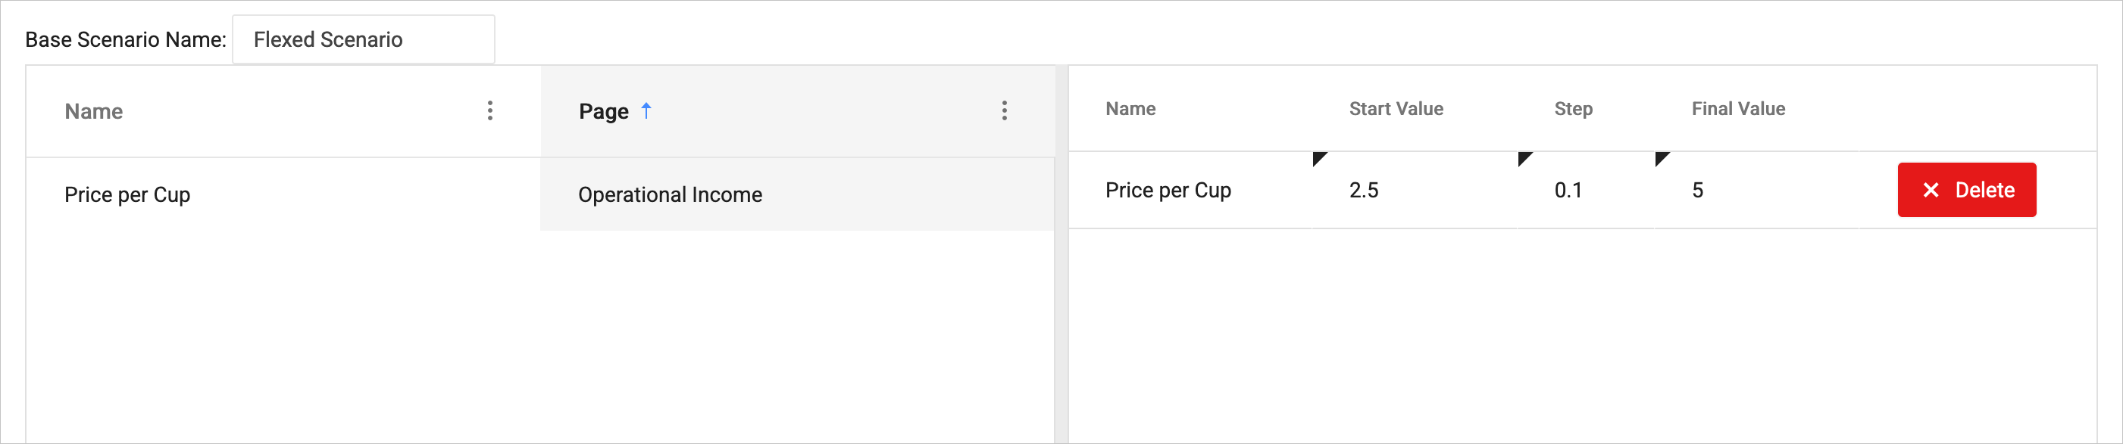Click the edited-cell marker on Start Value 2.5
The width and height of the screenshot is (2123, 444).
coord(1318,158)
